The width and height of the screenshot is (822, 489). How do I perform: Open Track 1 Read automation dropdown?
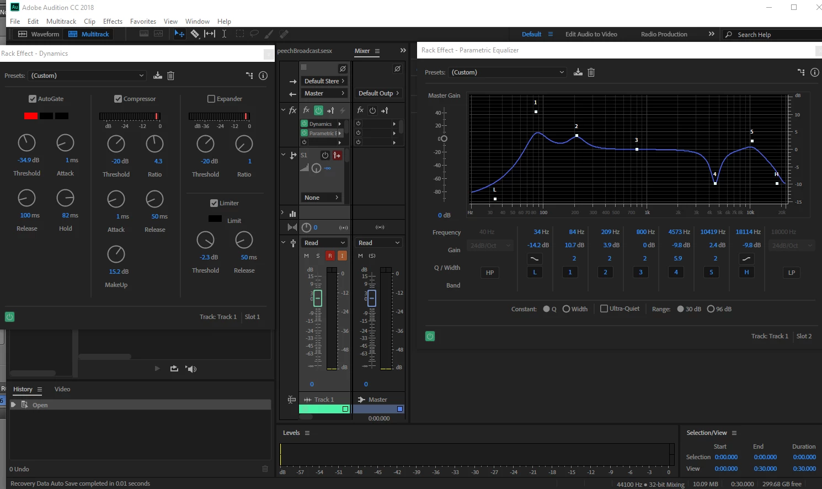point(324,243)
